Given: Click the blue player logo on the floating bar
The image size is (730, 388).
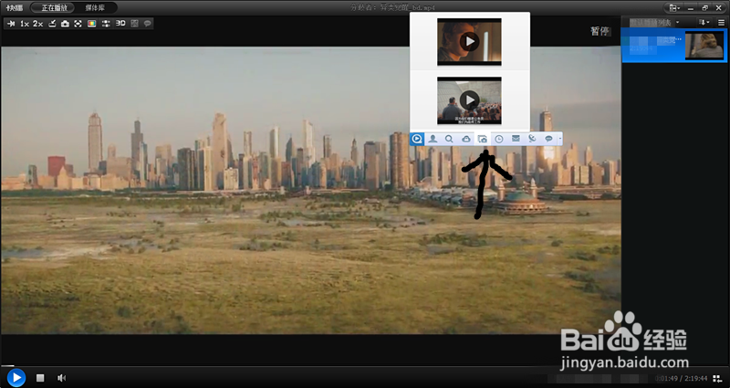Looking at the screenshot, I should click(x=417, y=139).
